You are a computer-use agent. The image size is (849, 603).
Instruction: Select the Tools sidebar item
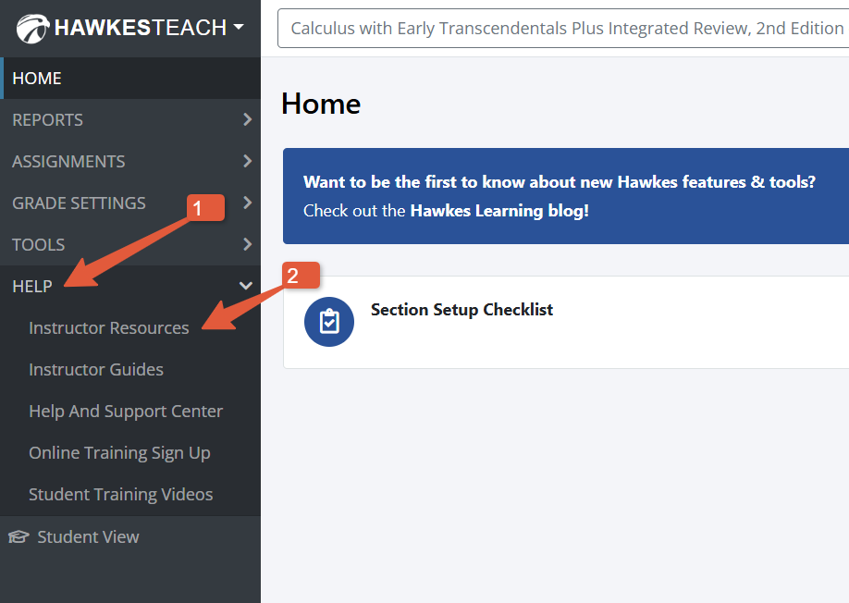39,244
